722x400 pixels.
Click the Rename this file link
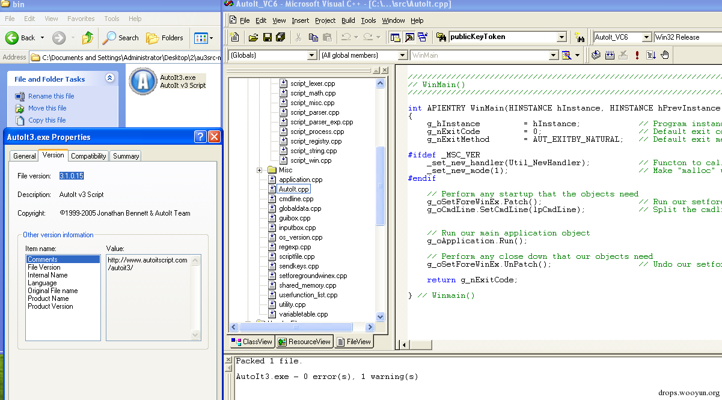[52, 96]
